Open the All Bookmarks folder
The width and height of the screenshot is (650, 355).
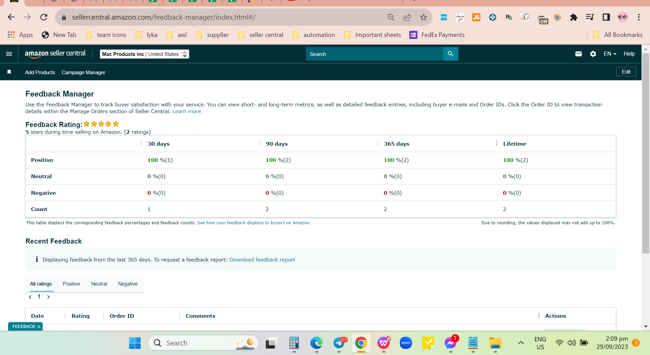(x=618, y=35)
